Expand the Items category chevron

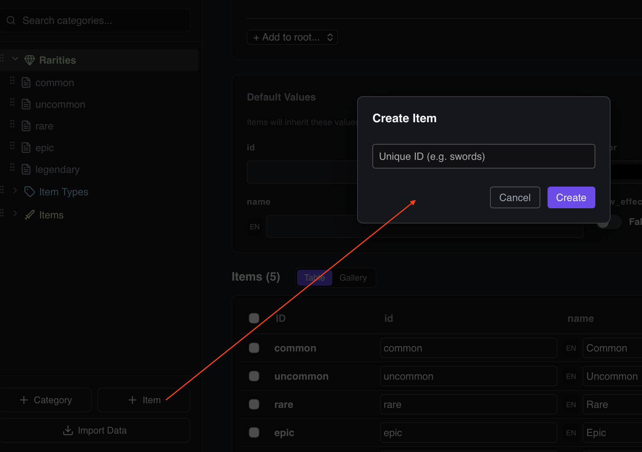pyautogui.click(x=15, y=213)
